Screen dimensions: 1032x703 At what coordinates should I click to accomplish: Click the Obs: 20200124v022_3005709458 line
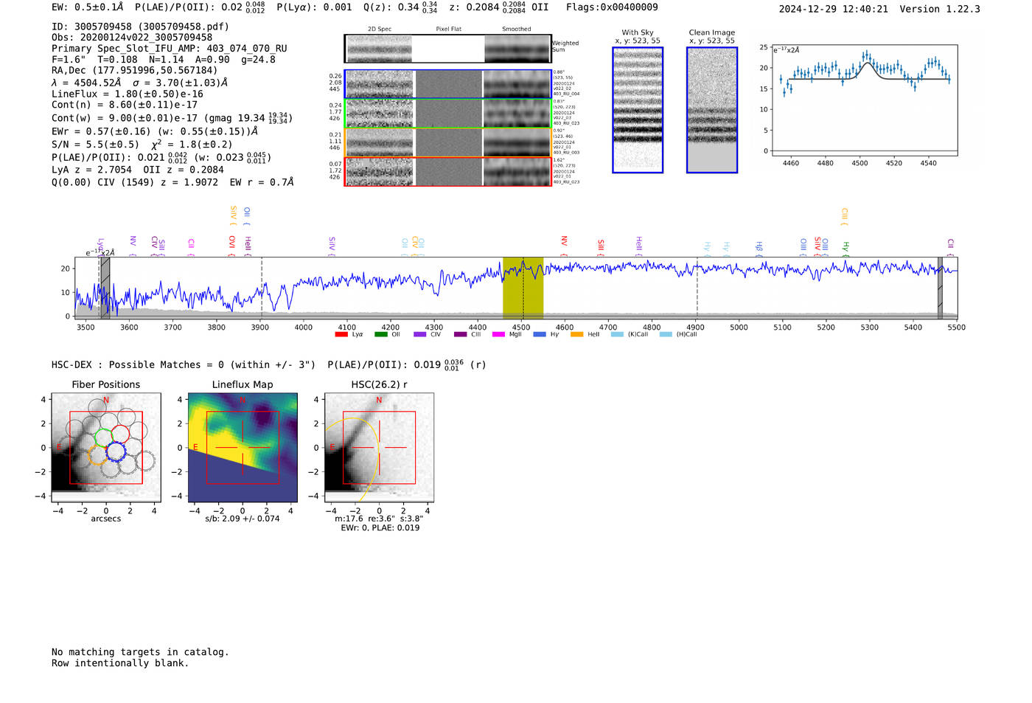(x=132, y=38)
